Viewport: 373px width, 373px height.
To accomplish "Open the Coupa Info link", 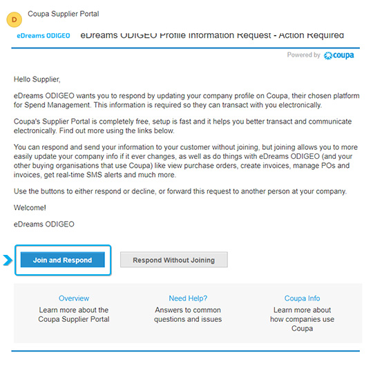I will click(x=302, y=298).
